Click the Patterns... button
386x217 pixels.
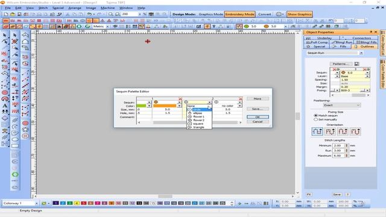[x=341, y=64]
